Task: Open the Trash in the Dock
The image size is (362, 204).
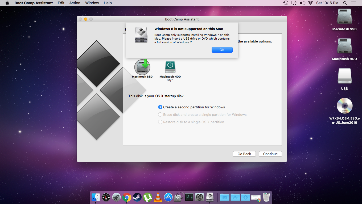Action: (266, 197)
